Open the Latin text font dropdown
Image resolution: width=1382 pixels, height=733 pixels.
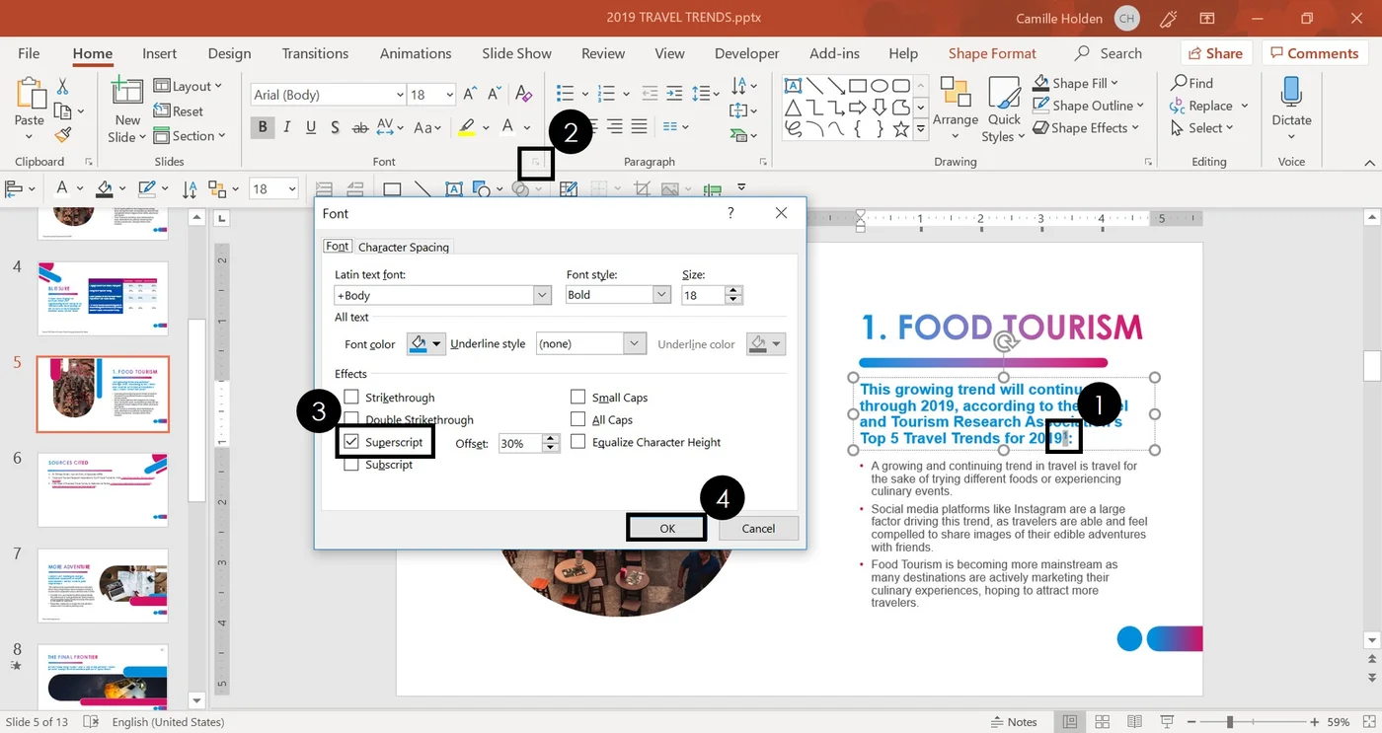[542, 295]
